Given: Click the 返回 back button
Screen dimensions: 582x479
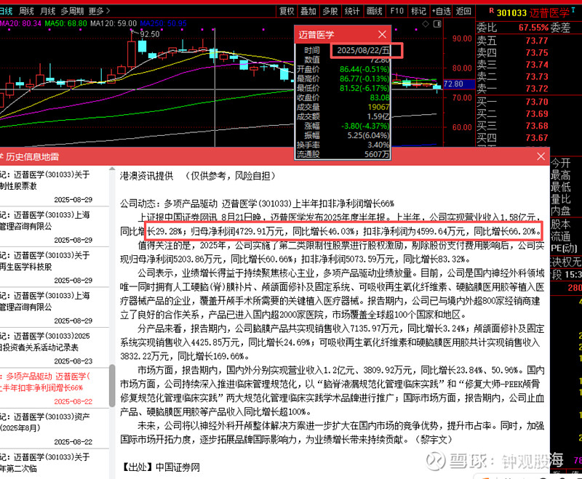Looking at the screenshot, I should click(463, 11).
